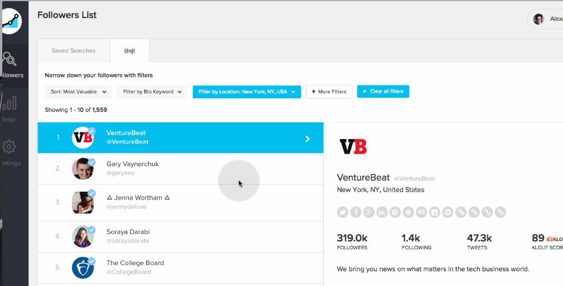Select the Jenna Wortham follower row
Screen dimensions: 563x286
(181, 203)
